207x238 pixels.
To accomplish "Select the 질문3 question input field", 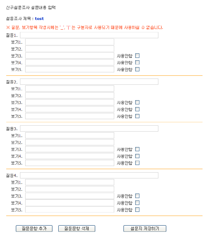I will 89,128.
